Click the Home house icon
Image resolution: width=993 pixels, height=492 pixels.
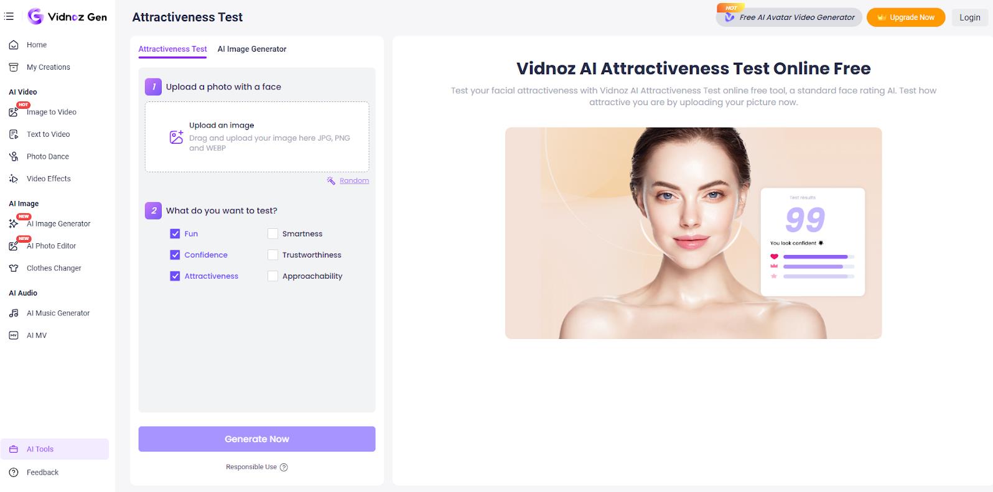pyautogui.click(x=14, y=45)
